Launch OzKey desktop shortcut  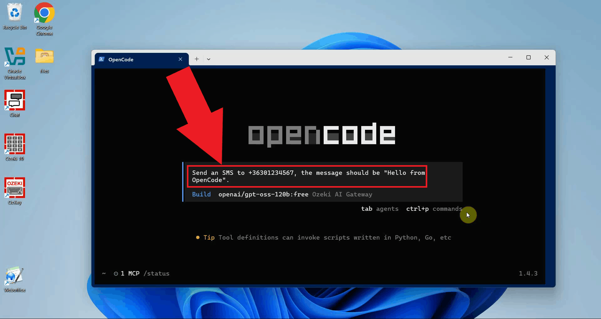(x=15, y=191)
